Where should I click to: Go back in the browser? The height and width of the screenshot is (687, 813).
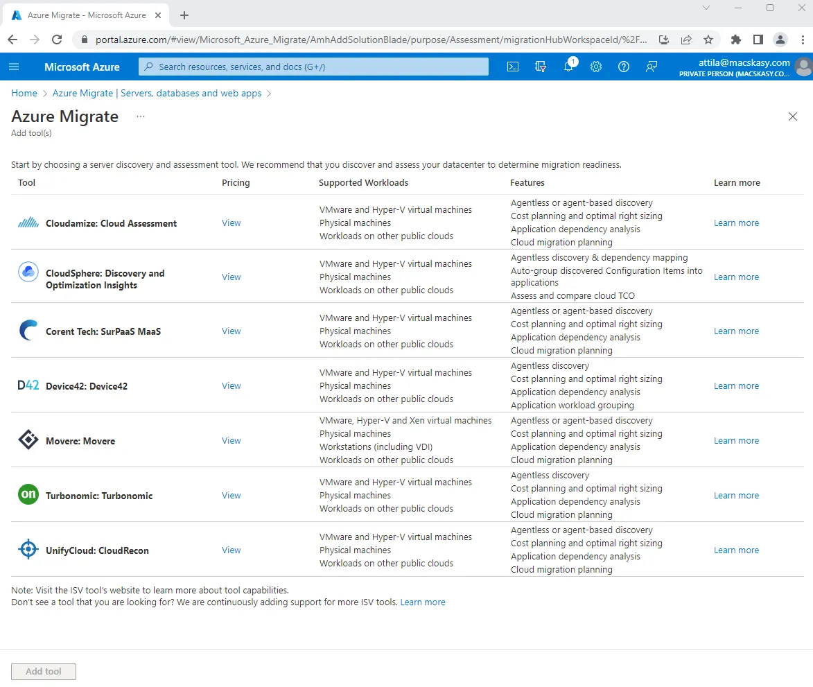[13, 40]
